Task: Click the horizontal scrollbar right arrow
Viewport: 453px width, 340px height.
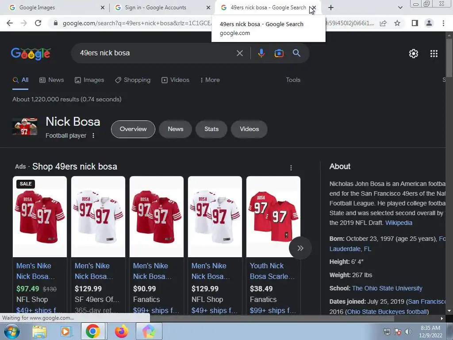Action: [441, 319]
